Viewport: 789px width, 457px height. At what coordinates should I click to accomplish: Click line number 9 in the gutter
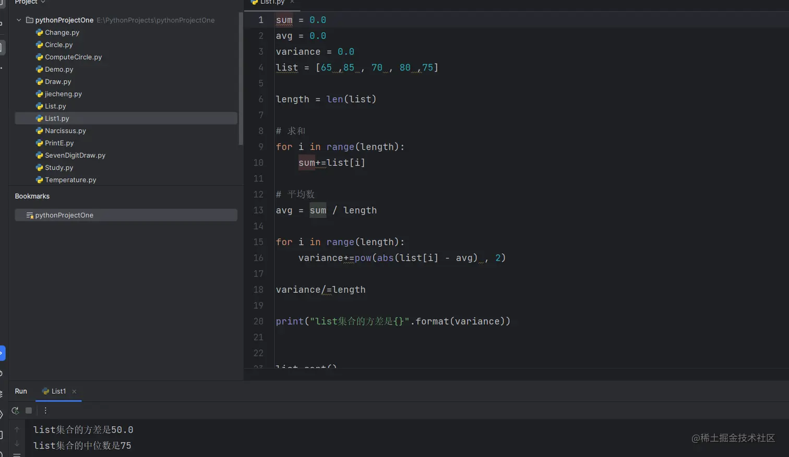(x=260, y=147)
